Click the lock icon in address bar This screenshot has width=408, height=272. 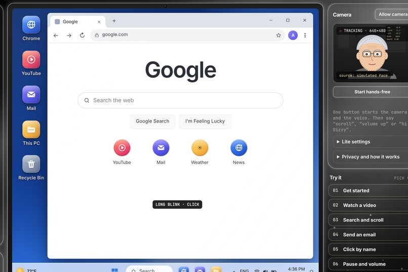point(97,35)
